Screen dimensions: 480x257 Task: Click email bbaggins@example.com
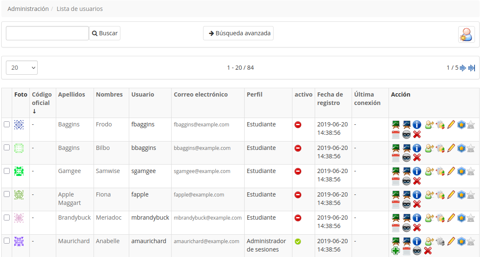(202, 148)
